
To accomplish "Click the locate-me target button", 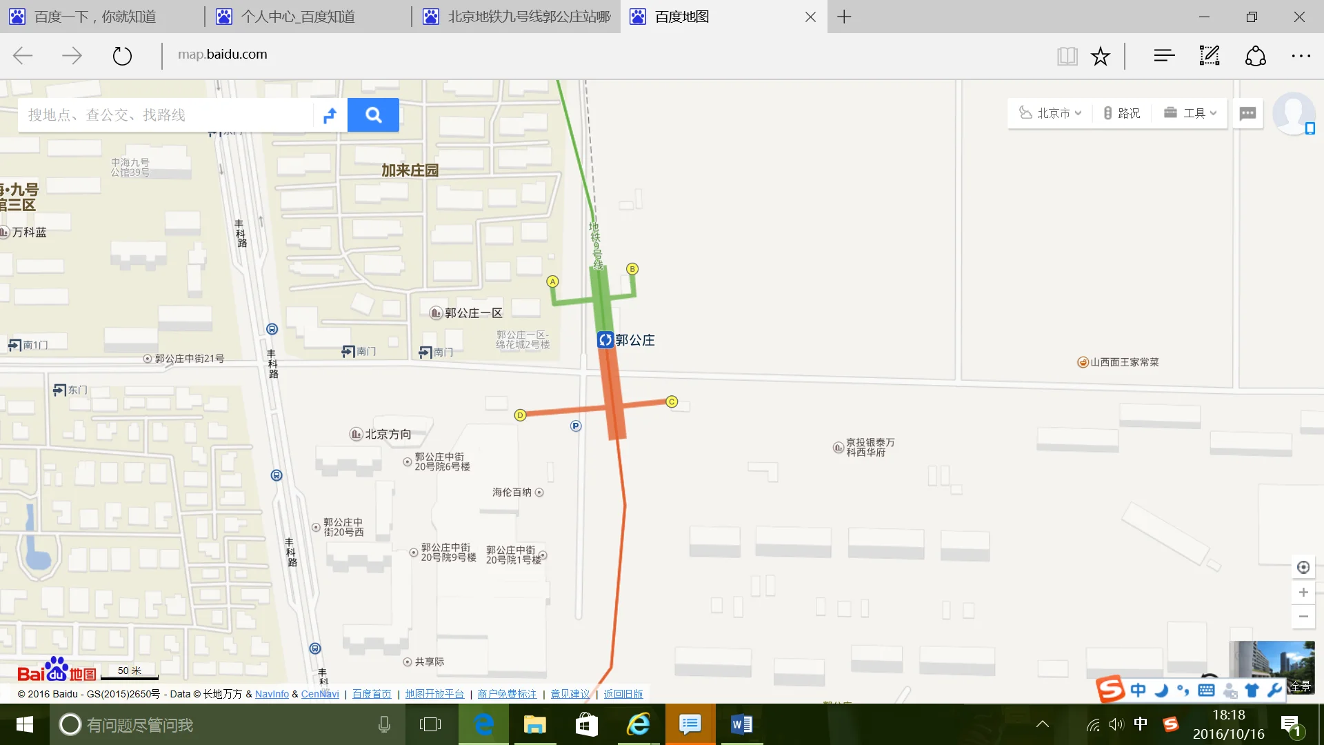I will click(1303, 567).
